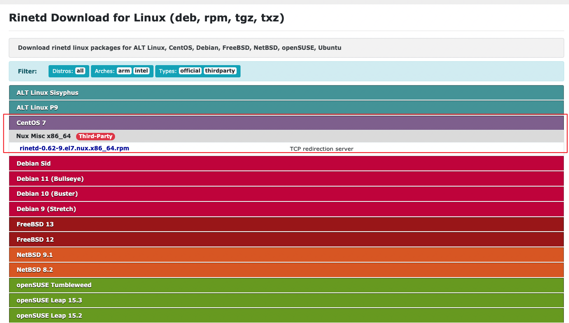Screen dimensions: 569x323
Task: Expand the Debian Sid section
Action: pos(286,163)
